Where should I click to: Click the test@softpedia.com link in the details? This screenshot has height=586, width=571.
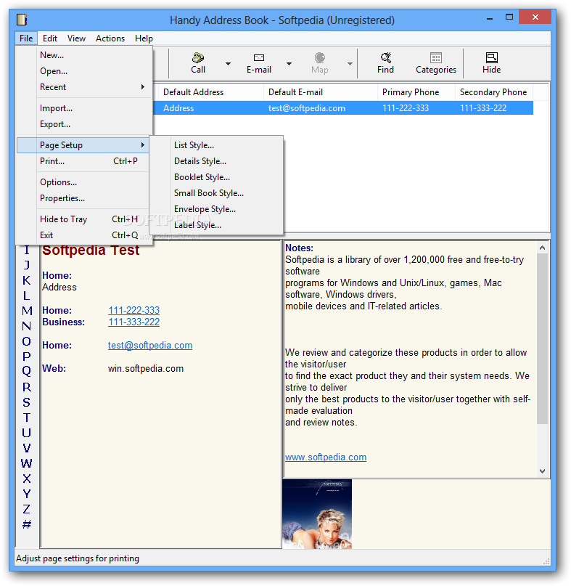(x=150, y=346)
